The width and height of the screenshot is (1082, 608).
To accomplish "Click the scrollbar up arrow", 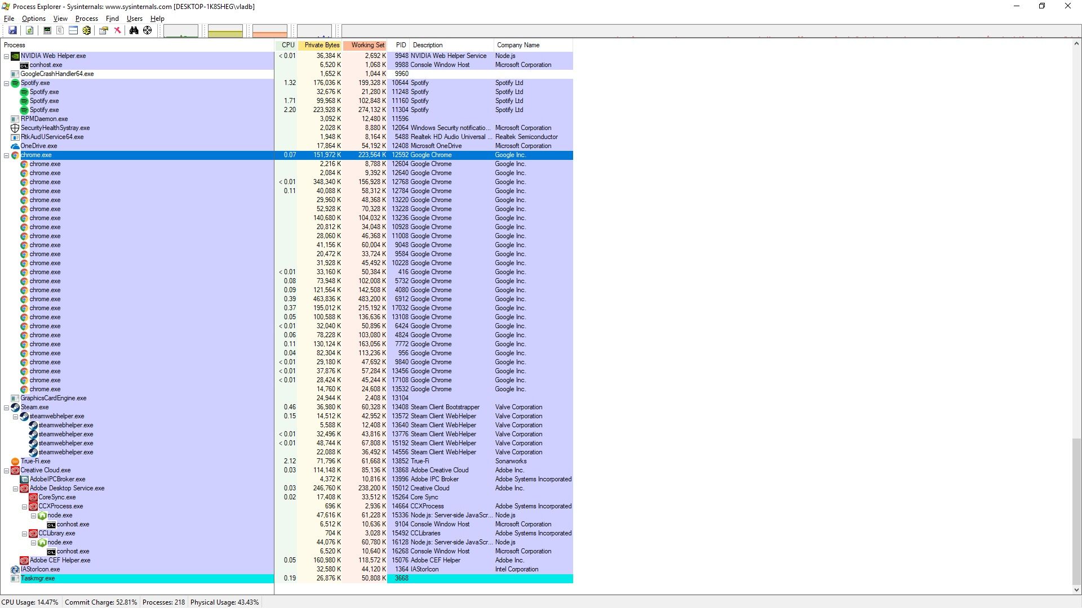I will point(1076,44).
